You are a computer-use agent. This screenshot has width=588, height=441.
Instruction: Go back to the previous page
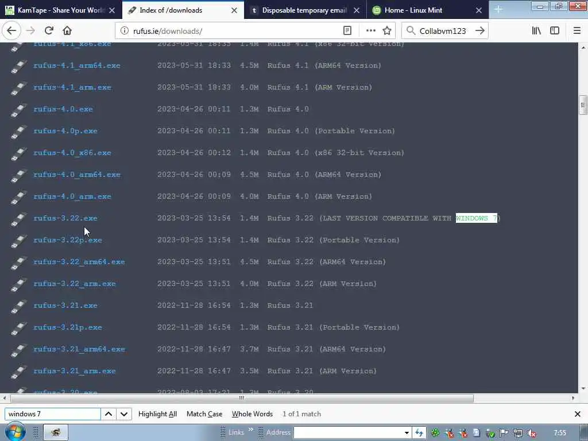11,31
